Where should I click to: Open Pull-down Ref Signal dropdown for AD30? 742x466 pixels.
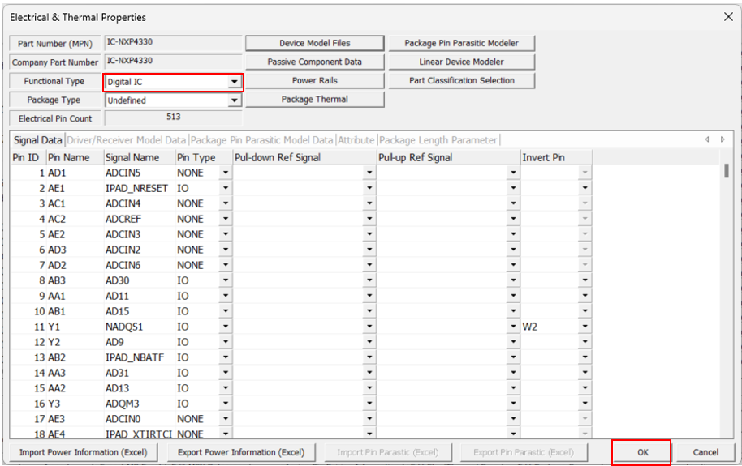pyautogui.click(x=369, y=280)
